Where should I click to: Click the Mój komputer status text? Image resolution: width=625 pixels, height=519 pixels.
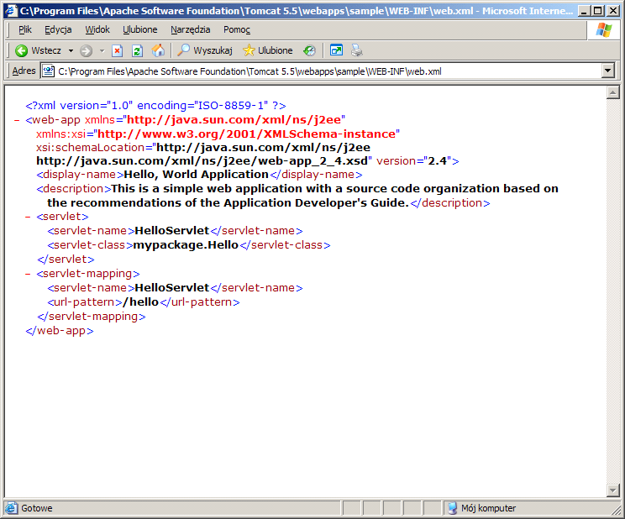tap(488, 508)
